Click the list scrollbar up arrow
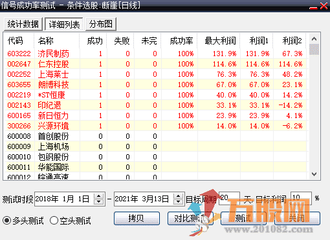This screenshot has width=330, height=240. [314, 39]
